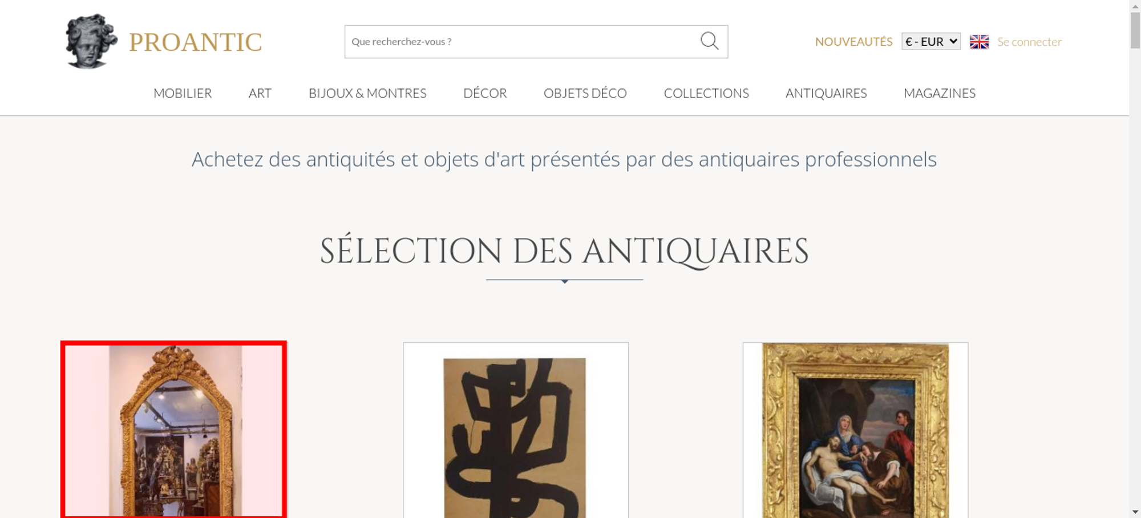Switch language via the UK flag icon

point(979,42)
